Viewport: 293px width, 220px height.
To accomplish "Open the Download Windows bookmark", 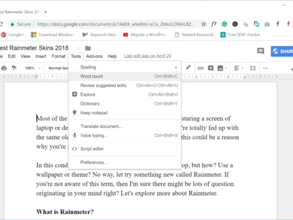I will pyautogui.click(x=53, y=35).
